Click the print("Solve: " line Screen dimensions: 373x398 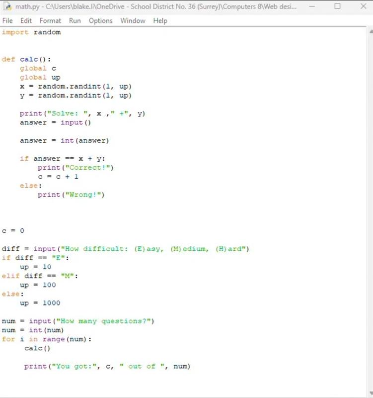[82, 113]
